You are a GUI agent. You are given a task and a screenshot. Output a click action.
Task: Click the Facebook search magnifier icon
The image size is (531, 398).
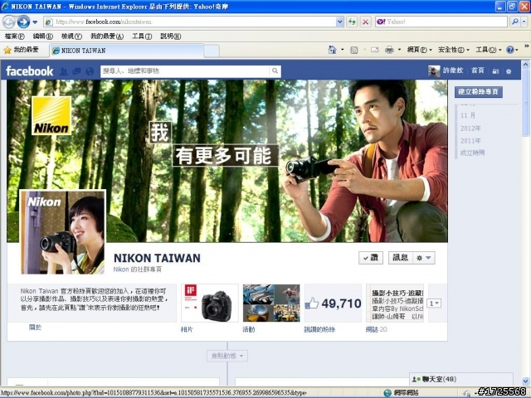275,71
